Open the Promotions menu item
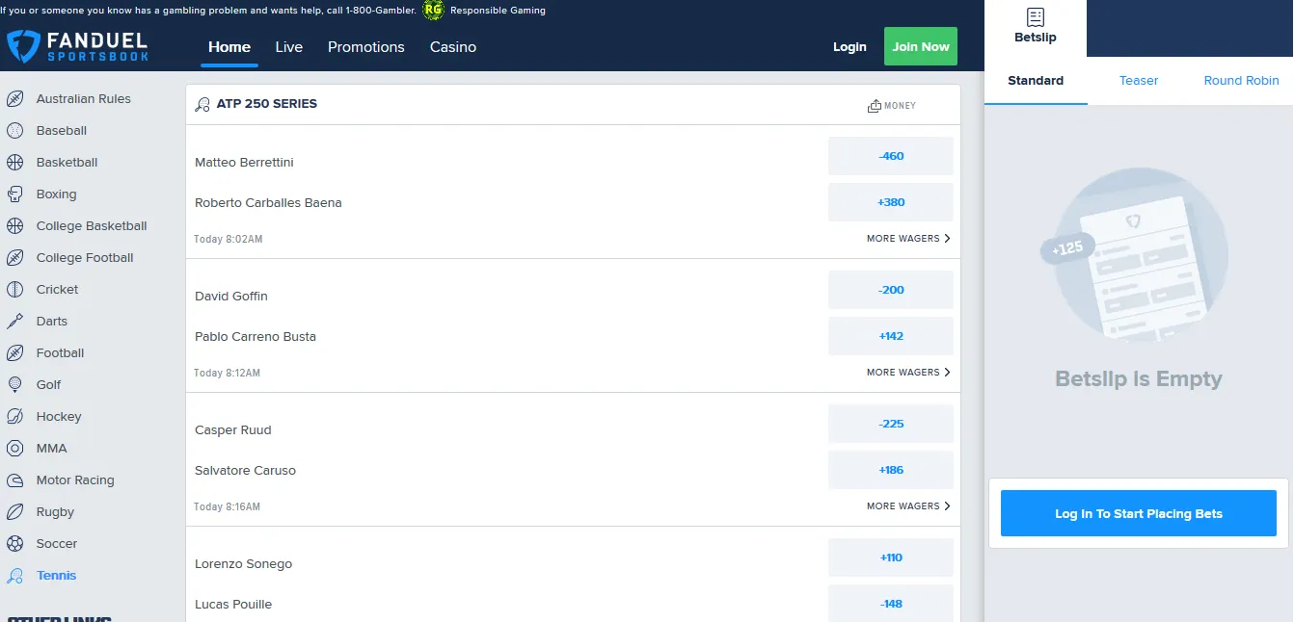 (365, 47)
